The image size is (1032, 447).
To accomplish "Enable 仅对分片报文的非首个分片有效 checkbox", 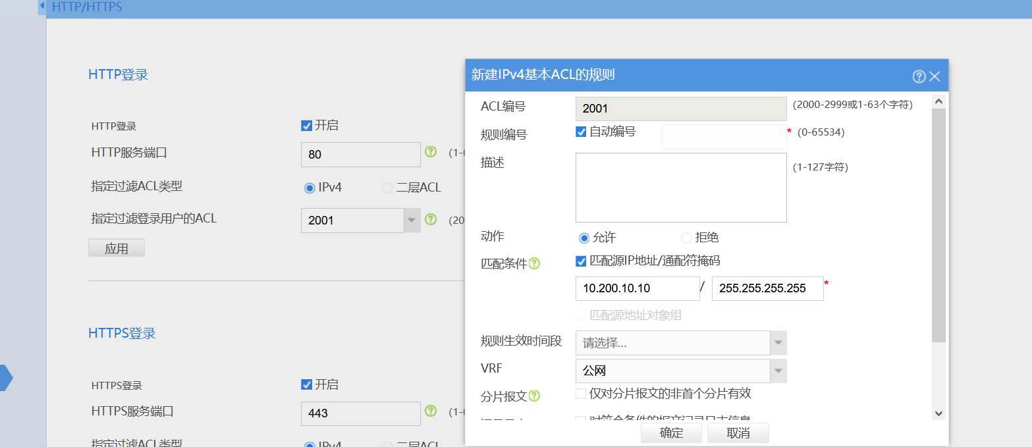I will 581,394.
